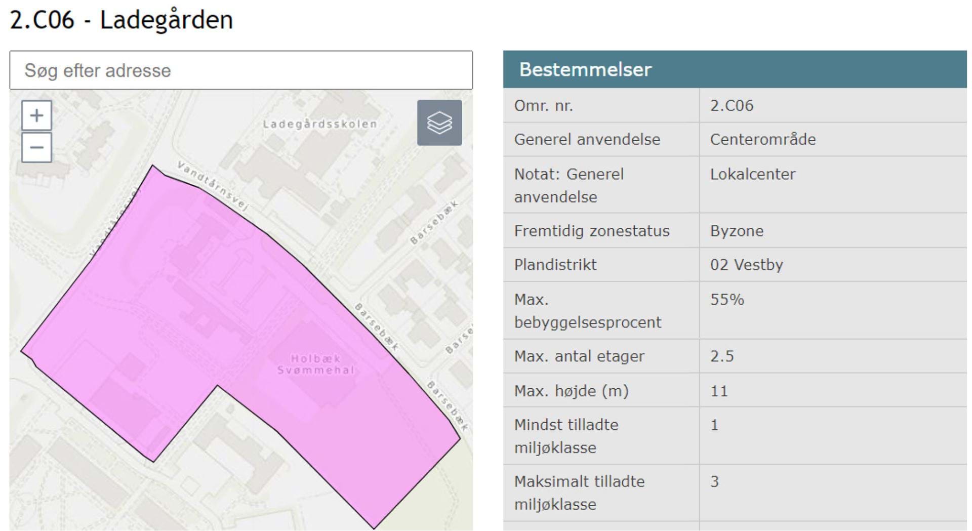Click the Max. højde (m) label
This screenshot has height=531, width=972.
coord(571,391)
